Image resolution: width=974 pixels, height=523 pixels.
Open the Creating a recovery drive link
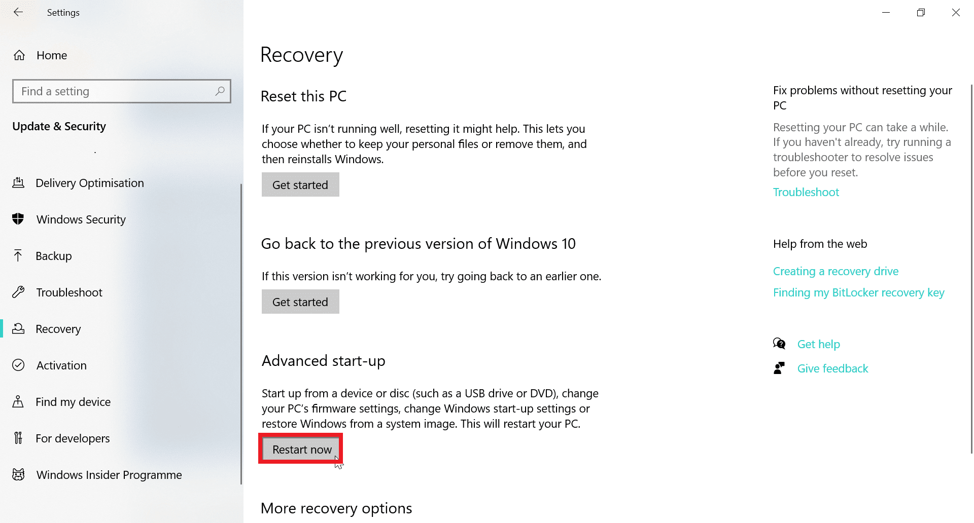[836, 271]
